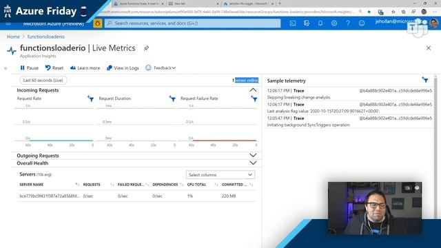Open the Feedback dropdown

pyautogui.click(x=161, y=68)
